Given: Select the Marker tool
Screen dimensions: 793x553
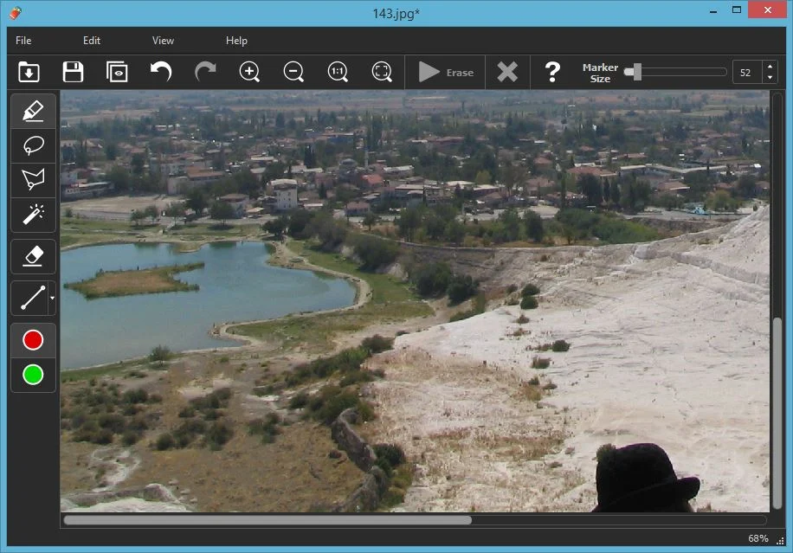Looking at the screenshot, I should (x=33, y=111).
